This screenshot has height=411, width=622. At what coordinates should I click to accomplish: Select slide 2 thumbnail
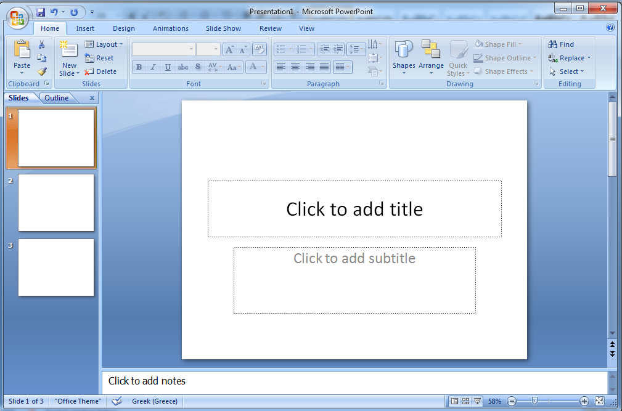tap(56, 203)
